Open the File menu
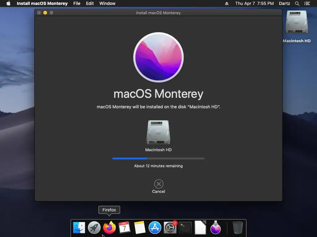Image resolution: width=317 pixels, height=237 pixels. pos(77,3)
